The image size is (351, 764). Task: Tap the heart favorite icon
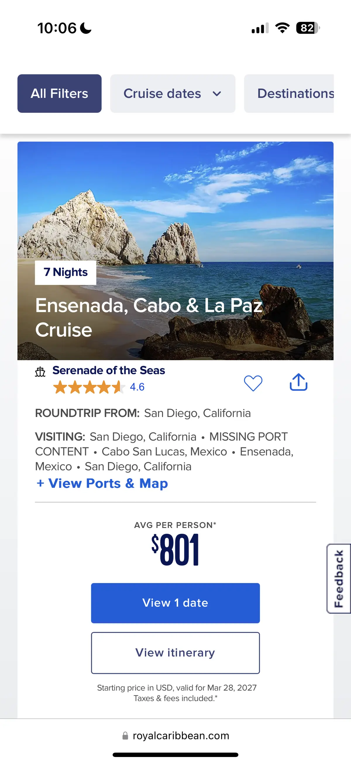(x=253, y=383)
